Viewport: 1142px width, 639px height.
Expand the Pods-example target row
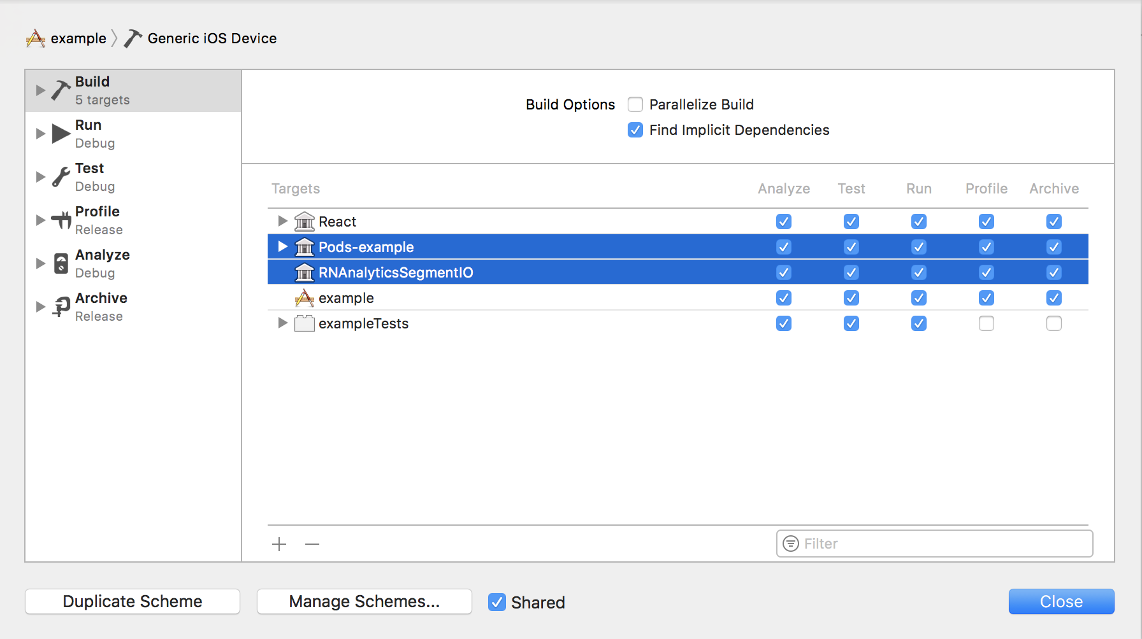click(283, 246)
